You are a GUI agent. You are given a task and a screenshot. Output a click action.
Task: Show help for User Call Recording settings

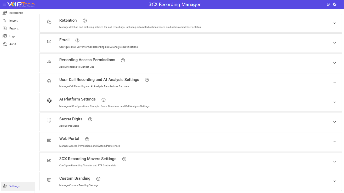tap(147, 80)
